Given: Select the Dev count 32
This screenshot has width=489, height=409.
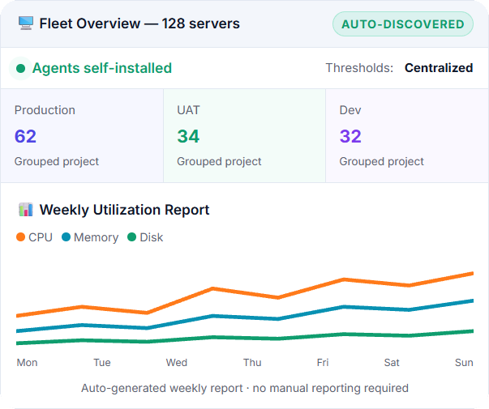Looking at the screenshot, I should pyautogui.click(x=350, y=136).
